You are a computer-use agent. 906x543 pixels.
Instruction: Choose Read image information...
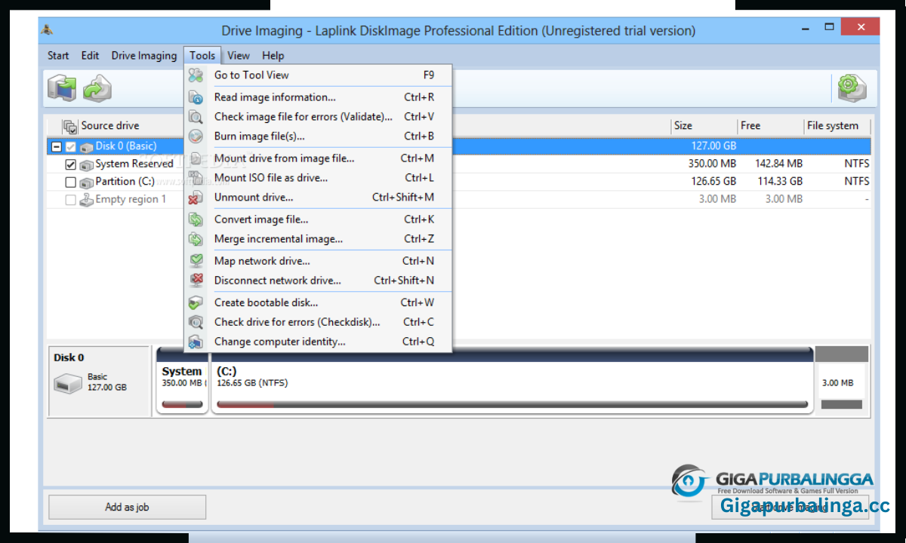[x=318, y=97]
